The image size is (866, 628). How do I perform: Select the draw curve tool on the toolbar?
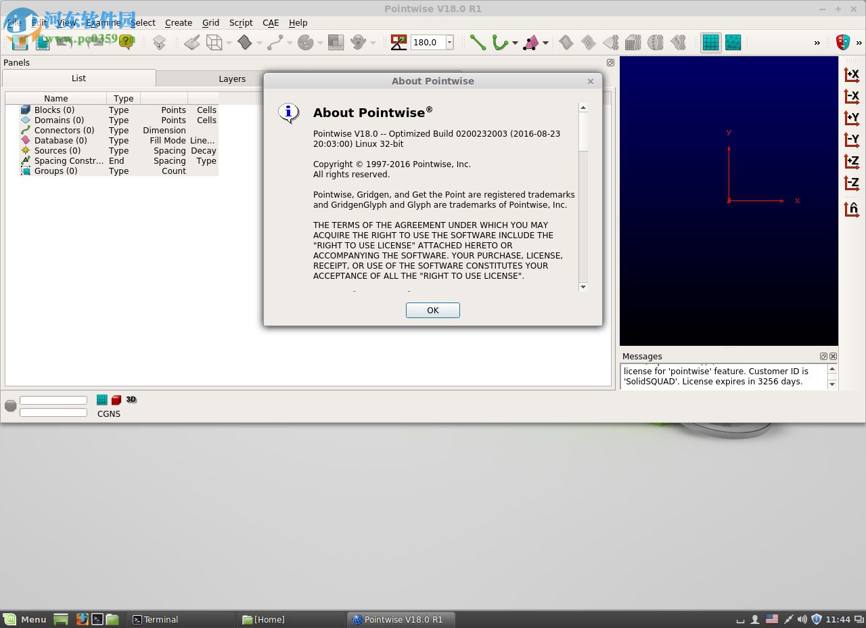pos(501,42)
